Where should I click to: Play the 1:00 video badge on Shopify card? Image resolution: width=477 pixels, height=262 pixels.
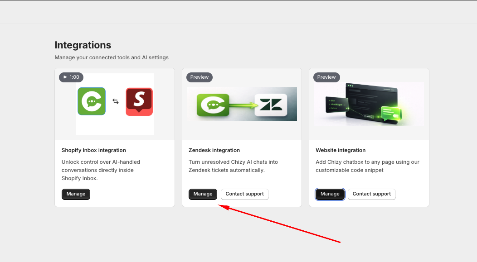click(x=71, y=77)
